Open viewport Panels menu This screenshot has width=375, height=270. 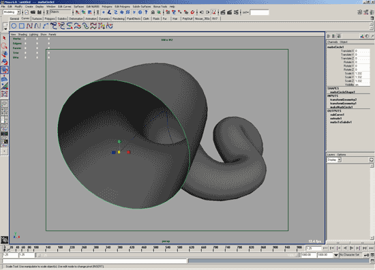pyautogui.click(x=52, y=35)
